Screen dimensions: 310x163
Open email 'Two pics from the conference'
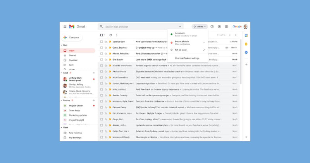pyautogui.click(x=168, y=101)
